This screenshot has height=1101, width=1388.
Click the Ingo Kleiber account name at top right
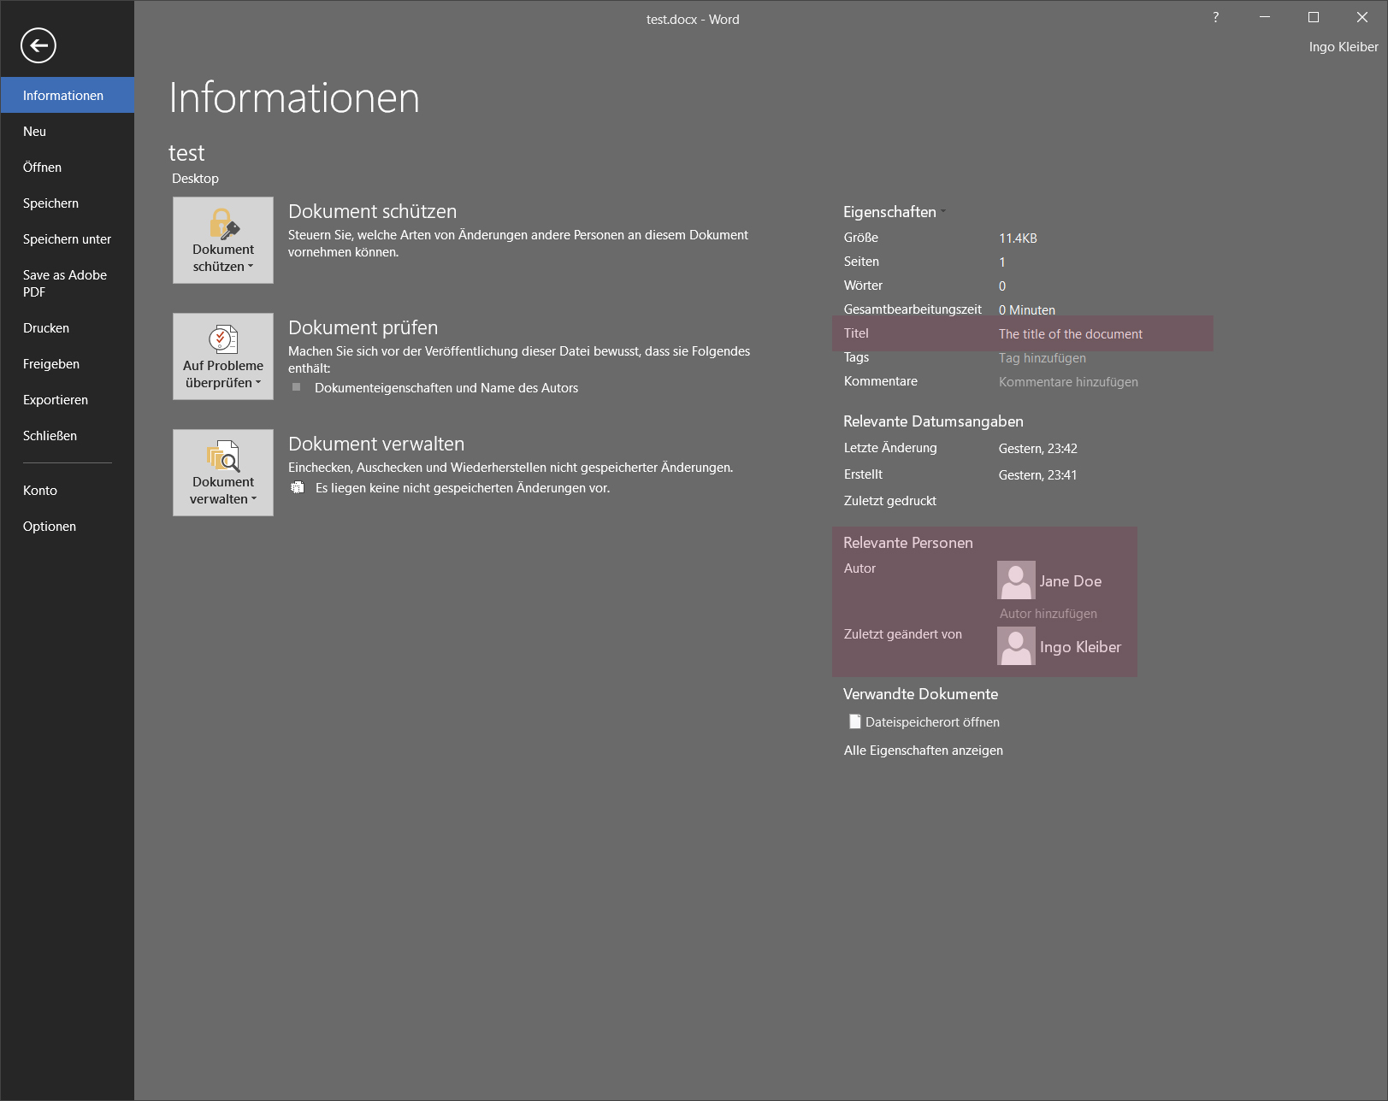pyautogui.click(x=1343, y=46)
